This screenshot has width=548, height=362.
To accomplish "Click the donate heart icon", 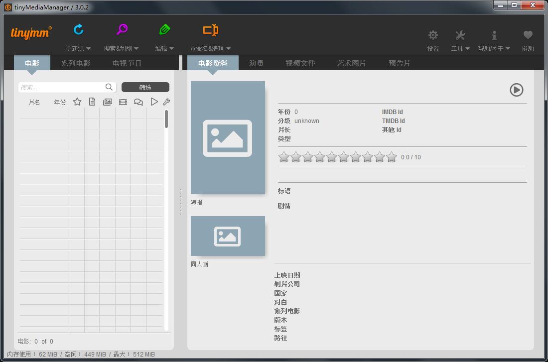I will (x=528, y=35).
